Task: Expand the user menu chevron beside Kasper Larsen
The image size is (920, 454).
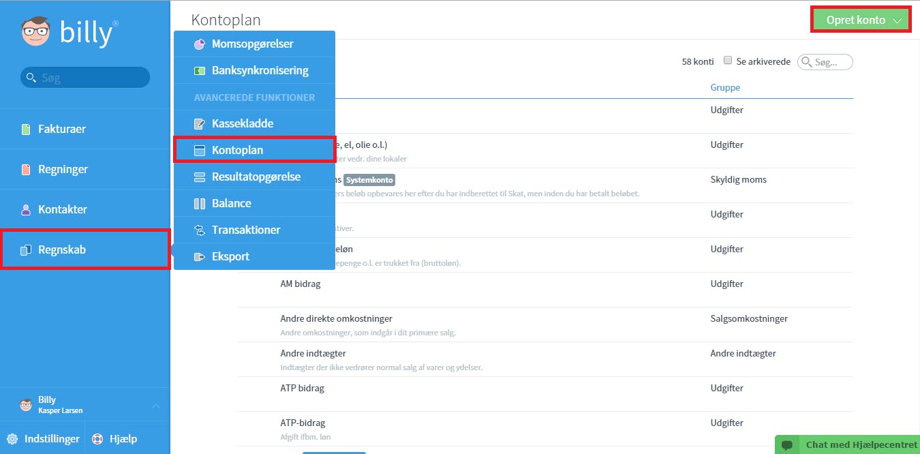Action: point(156,406)
